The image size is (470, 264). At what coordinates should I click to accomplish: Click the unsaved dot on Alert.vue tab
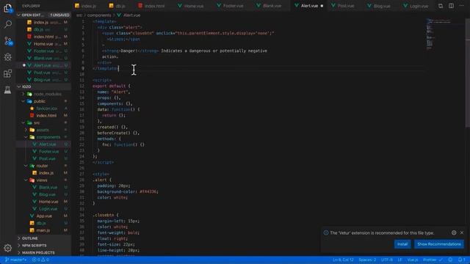point(322,6)
